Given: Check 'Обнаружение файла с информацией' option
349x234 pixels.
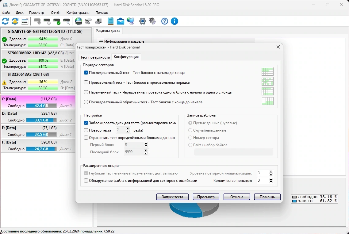Looking at the screenshot, I should point(86,181).
